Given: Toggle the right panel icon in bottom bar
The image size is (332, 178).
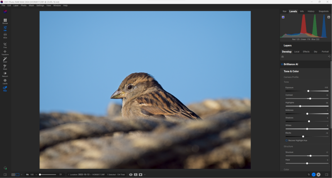Looking at the screenshot, I should [327, 175].
